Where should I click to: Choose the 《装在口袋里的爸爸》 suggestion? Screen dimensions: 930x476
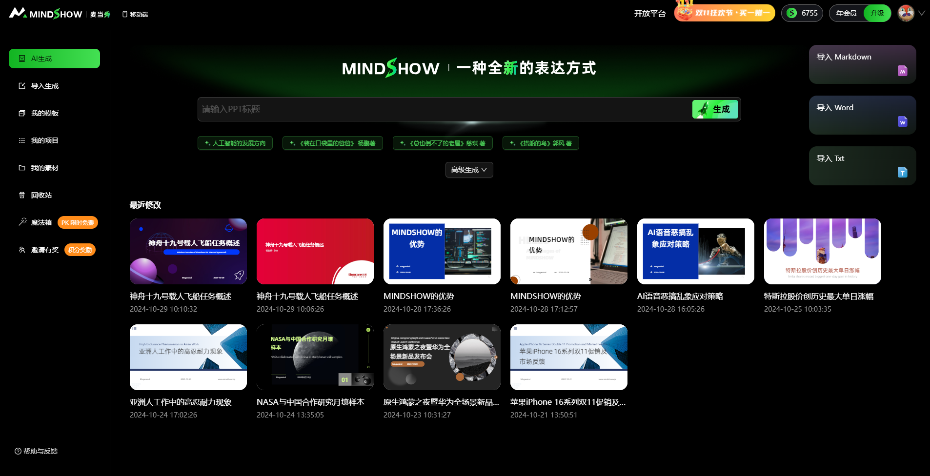pyautogui.click(x=333, y=143)
